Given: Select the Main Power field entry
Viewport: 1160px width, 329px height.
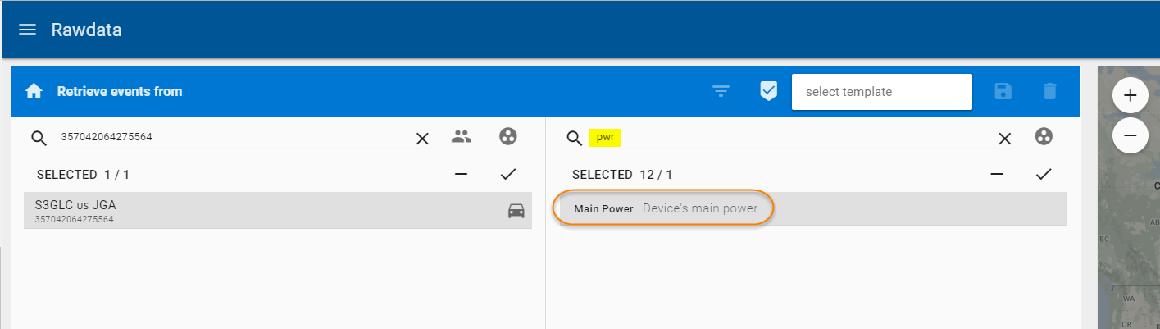Looking at the screenshot, I should pos(666,209).
